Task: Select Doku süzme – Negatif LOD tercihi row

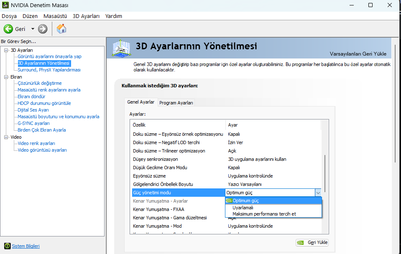Action: [x=226, y=142]
